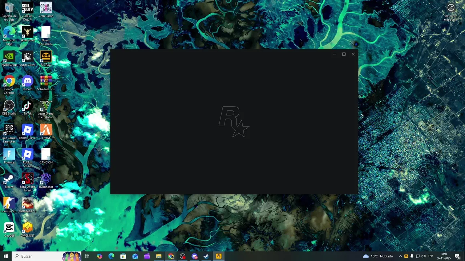Image resolution: width=465 pixels, height=261 pixels.
Task: Open Microsoft Edge from the taskbar
Action: [111, 256]
